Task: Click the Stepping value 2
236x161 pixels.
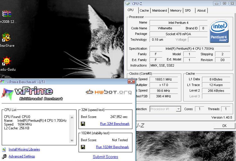Action: [x=222, y=54]
